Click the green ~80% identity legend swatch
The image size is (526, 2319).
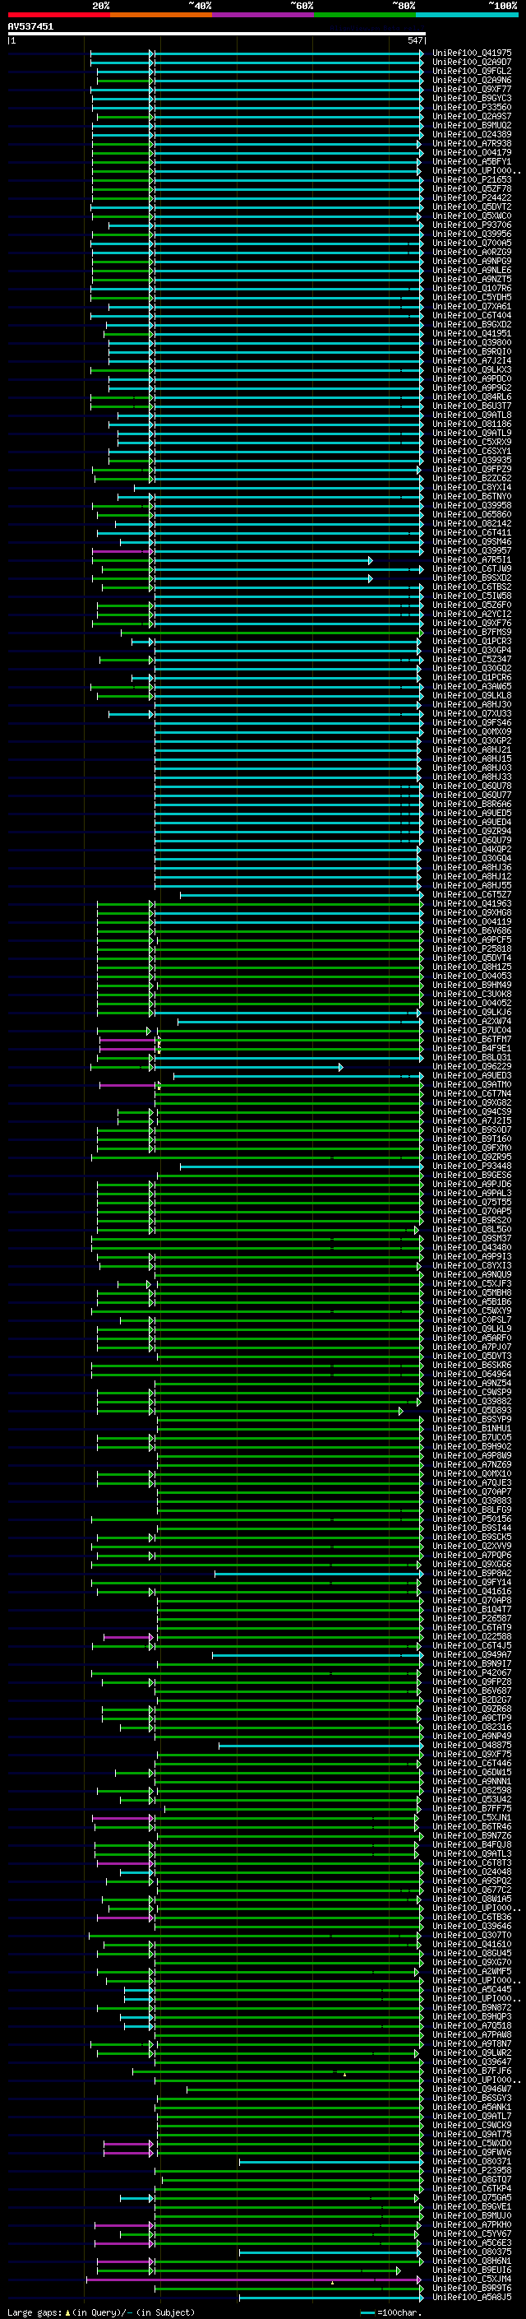[365, 15]
